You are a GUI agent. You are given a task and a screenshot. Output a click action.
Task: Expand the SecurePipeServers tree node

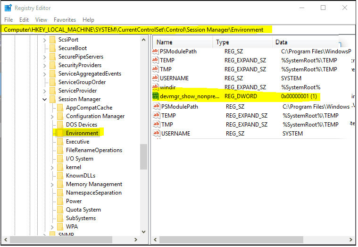pos(44,57)
